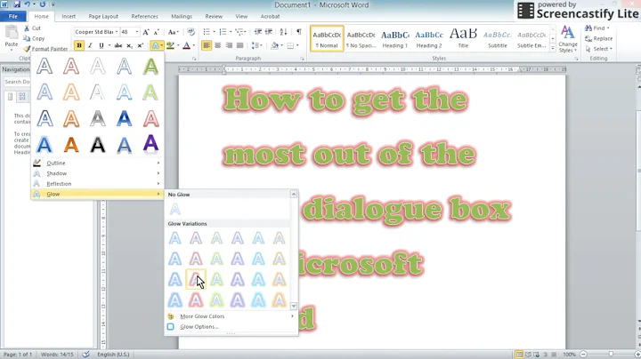641x359 pixels.
Task: Click the Borders icon
Action: [x=290, y=45]
